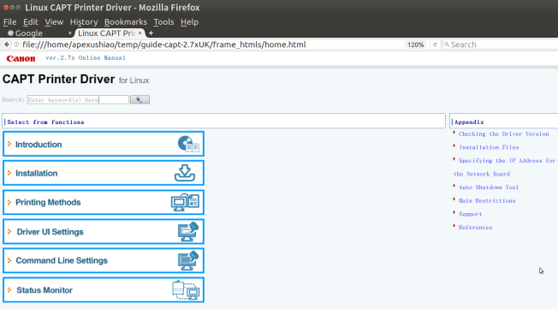Reload the page with the refresh icon

tap(435, 45)
